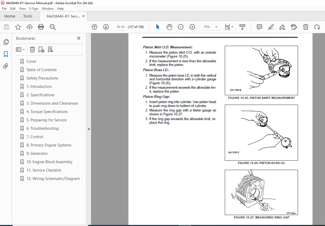Zoom out with minus icon
Image resolution: width=325 pixels, height=226 pixels.
[181, 27]
